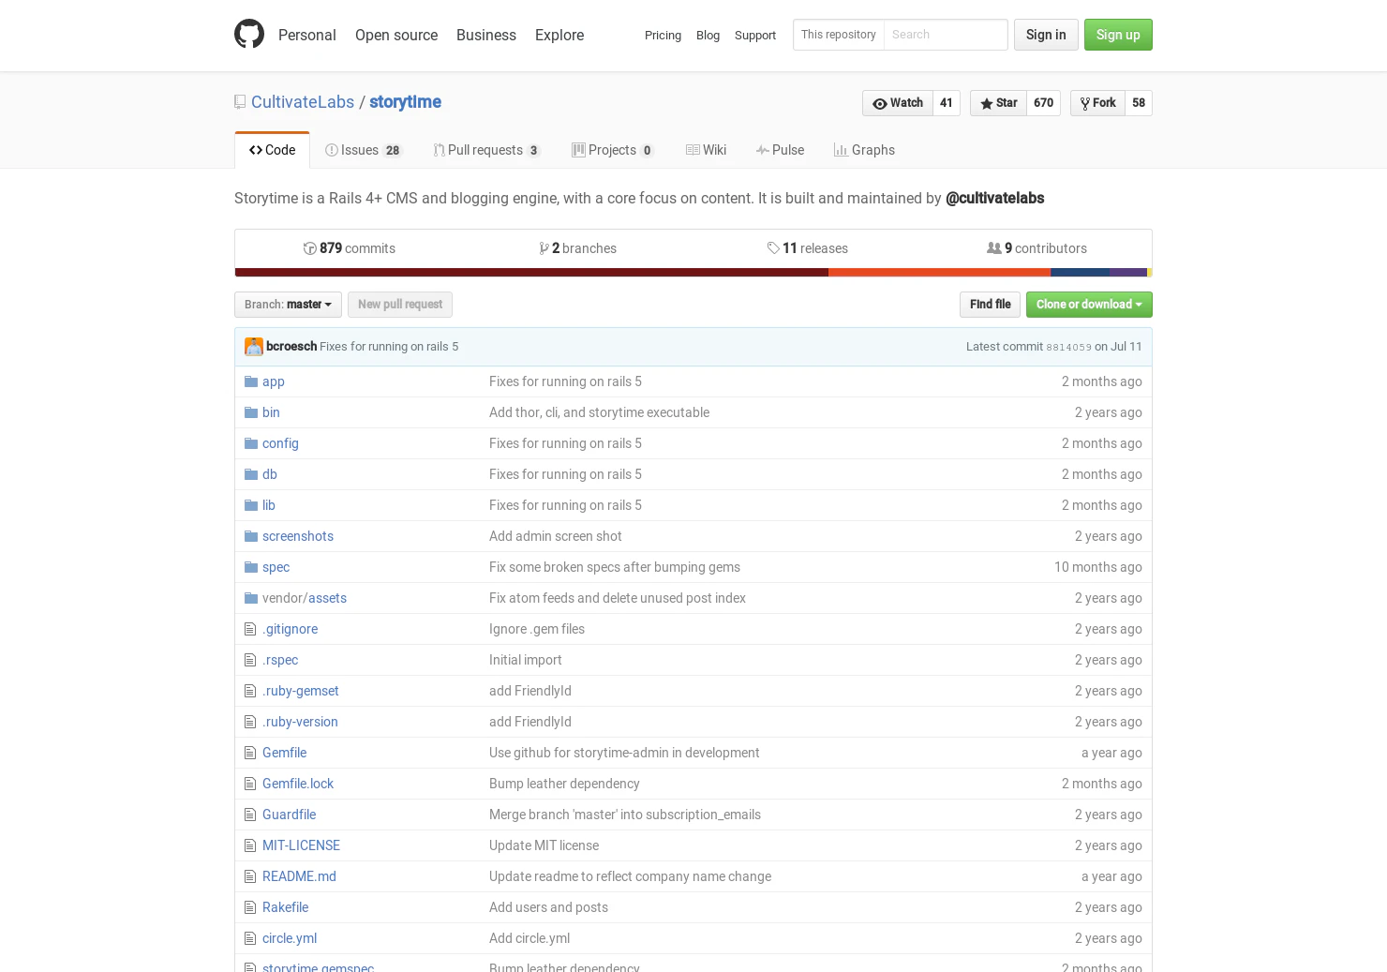The image size is (1387, 972).
Task: Click the green Sign up button
Action: coord(1118,35)
